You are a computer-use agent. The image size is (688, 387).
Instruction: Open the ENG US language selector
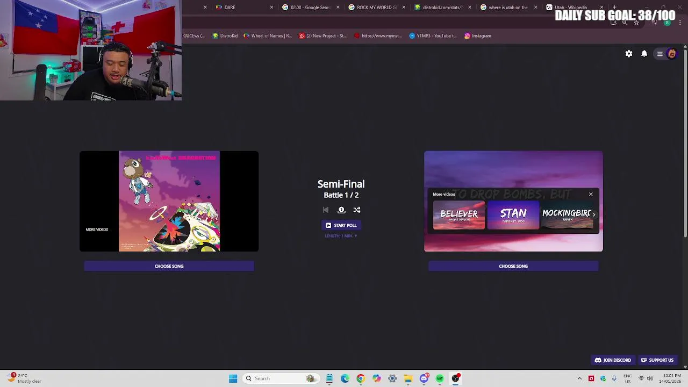click(x=627, y=378)
